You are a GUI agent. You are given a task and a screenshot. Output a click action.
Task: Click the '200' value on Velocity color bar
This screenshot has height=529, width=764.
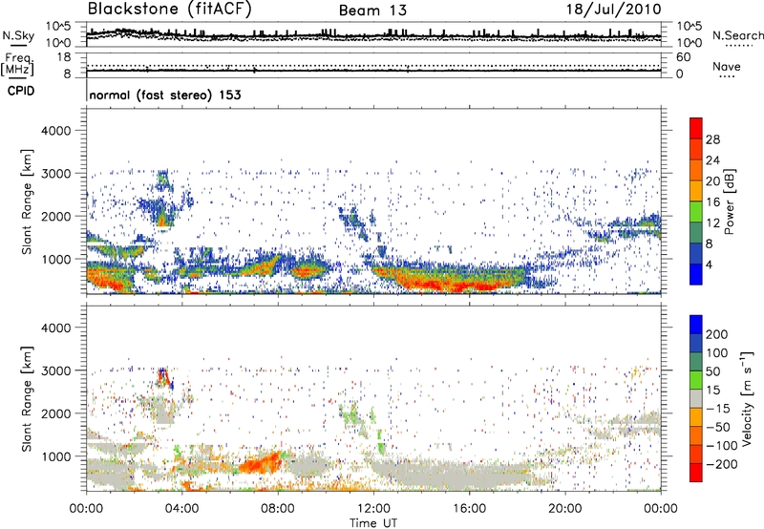[717, 334]
